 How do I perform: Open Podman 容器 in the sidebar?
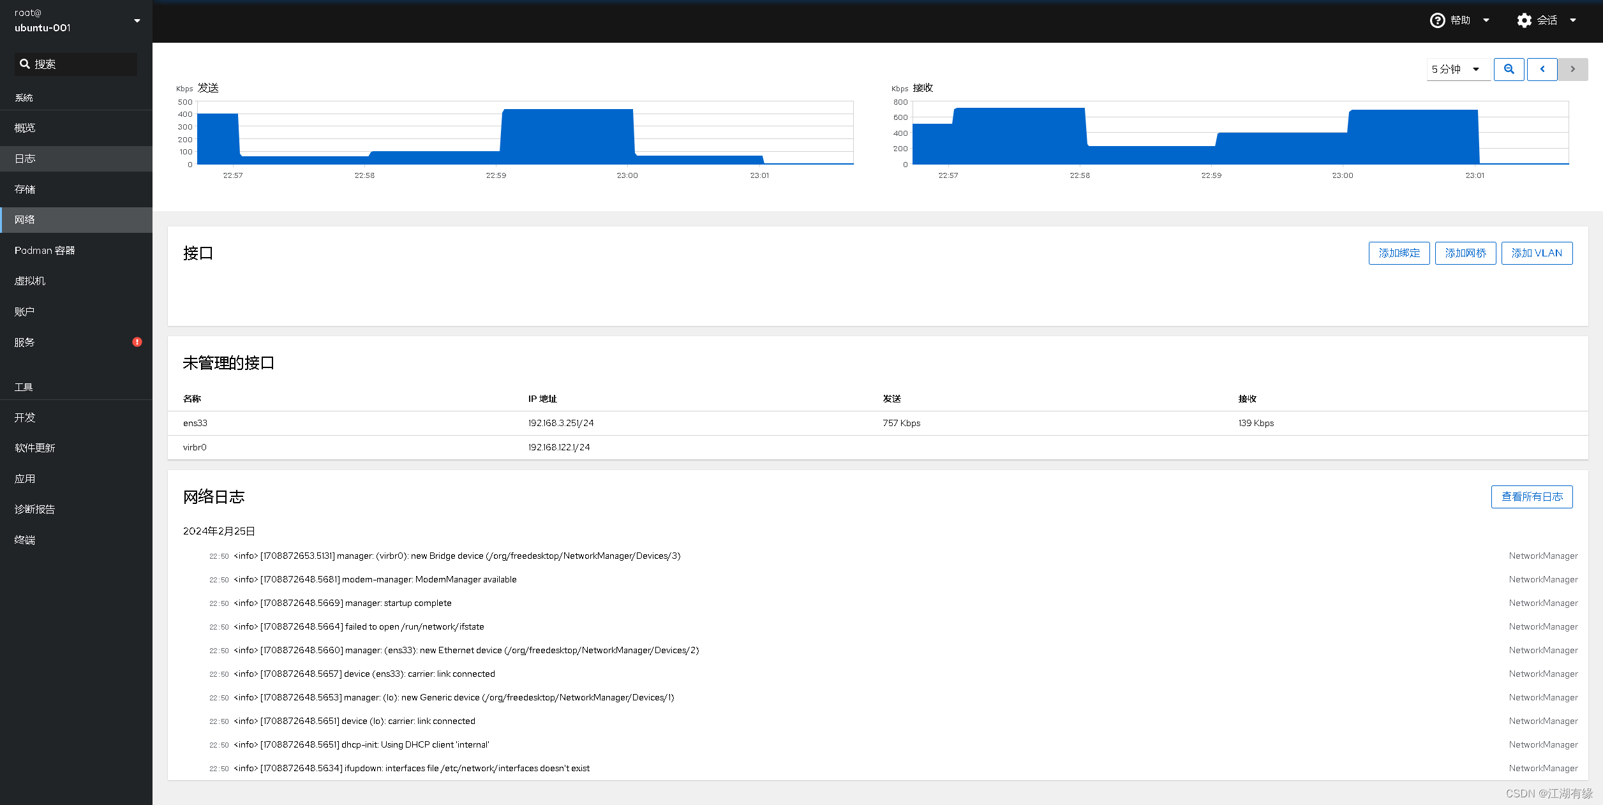[x=45, y=250]
